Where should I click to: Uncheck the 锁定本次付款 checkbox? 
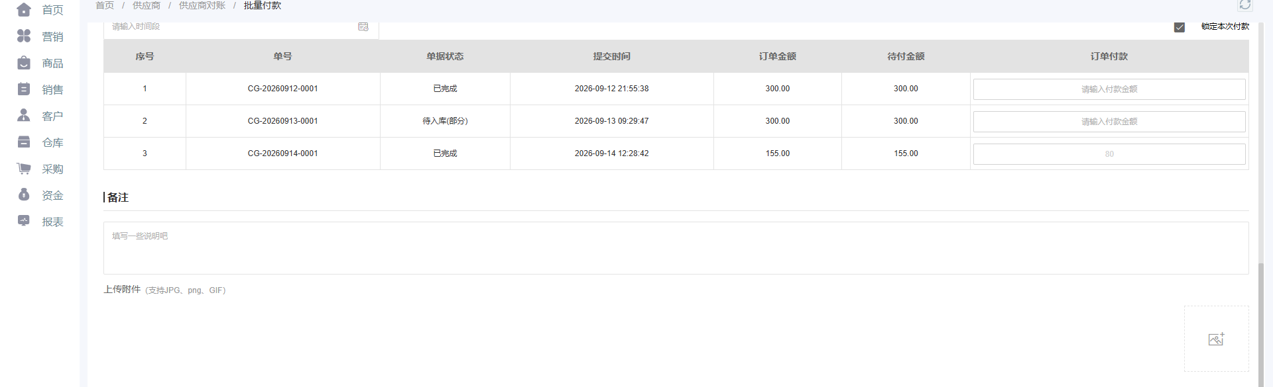1179,27
